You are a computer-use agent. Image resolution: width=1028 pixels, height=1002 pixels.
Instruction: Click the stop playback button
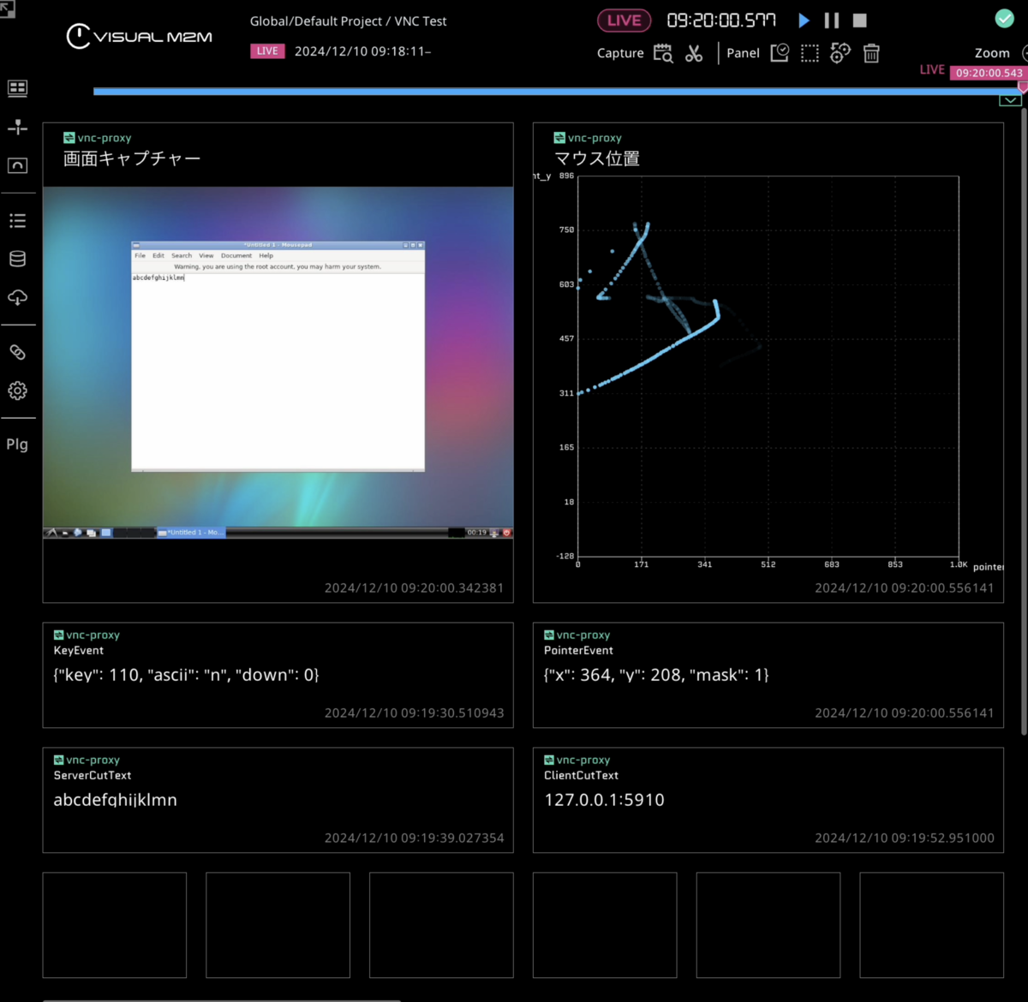860,20
